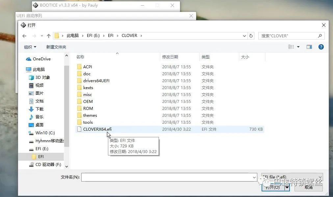
Task: Open EFI (E:) drive in sidebar
Action: pos(38,148)
